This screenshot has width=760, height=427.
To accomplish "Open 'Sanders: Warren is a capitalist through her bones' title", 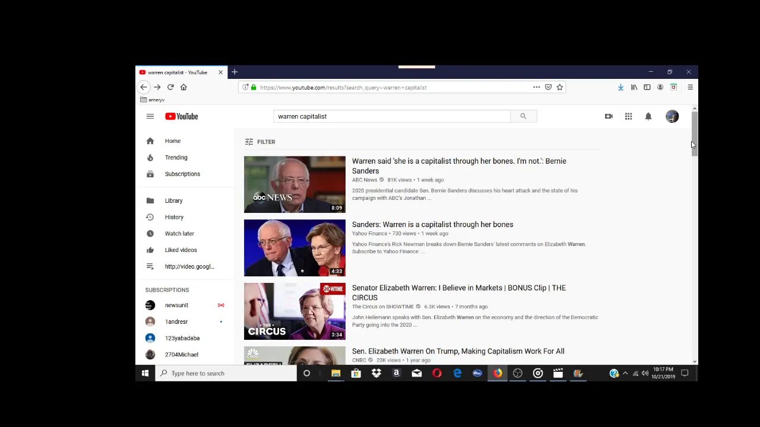I will 432,225.
